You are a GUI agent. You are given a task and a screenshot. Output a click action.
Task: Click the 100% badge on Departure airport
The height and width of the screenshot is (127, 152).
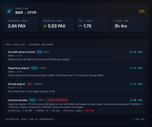pyautogui.click(x=34, y=68)
